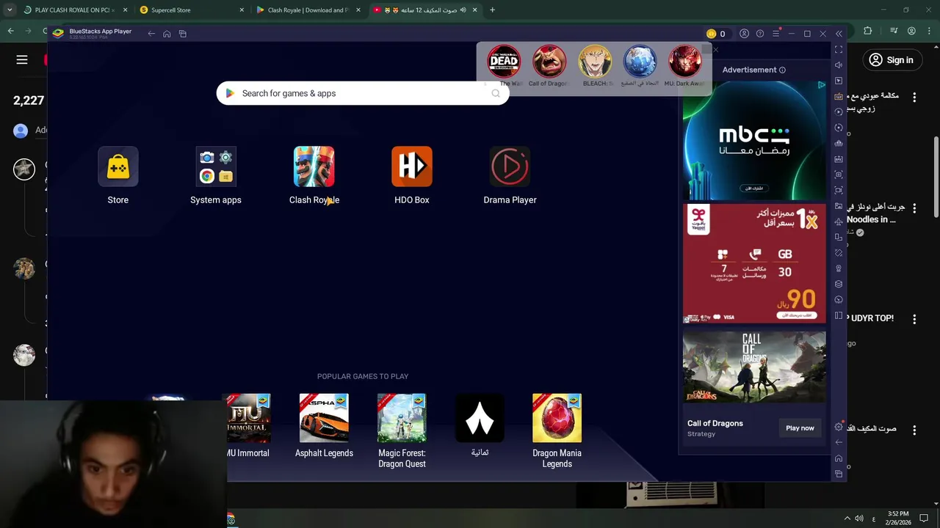
Task: Open the BlueStacks hamburger menu
Action: (775, 34)
